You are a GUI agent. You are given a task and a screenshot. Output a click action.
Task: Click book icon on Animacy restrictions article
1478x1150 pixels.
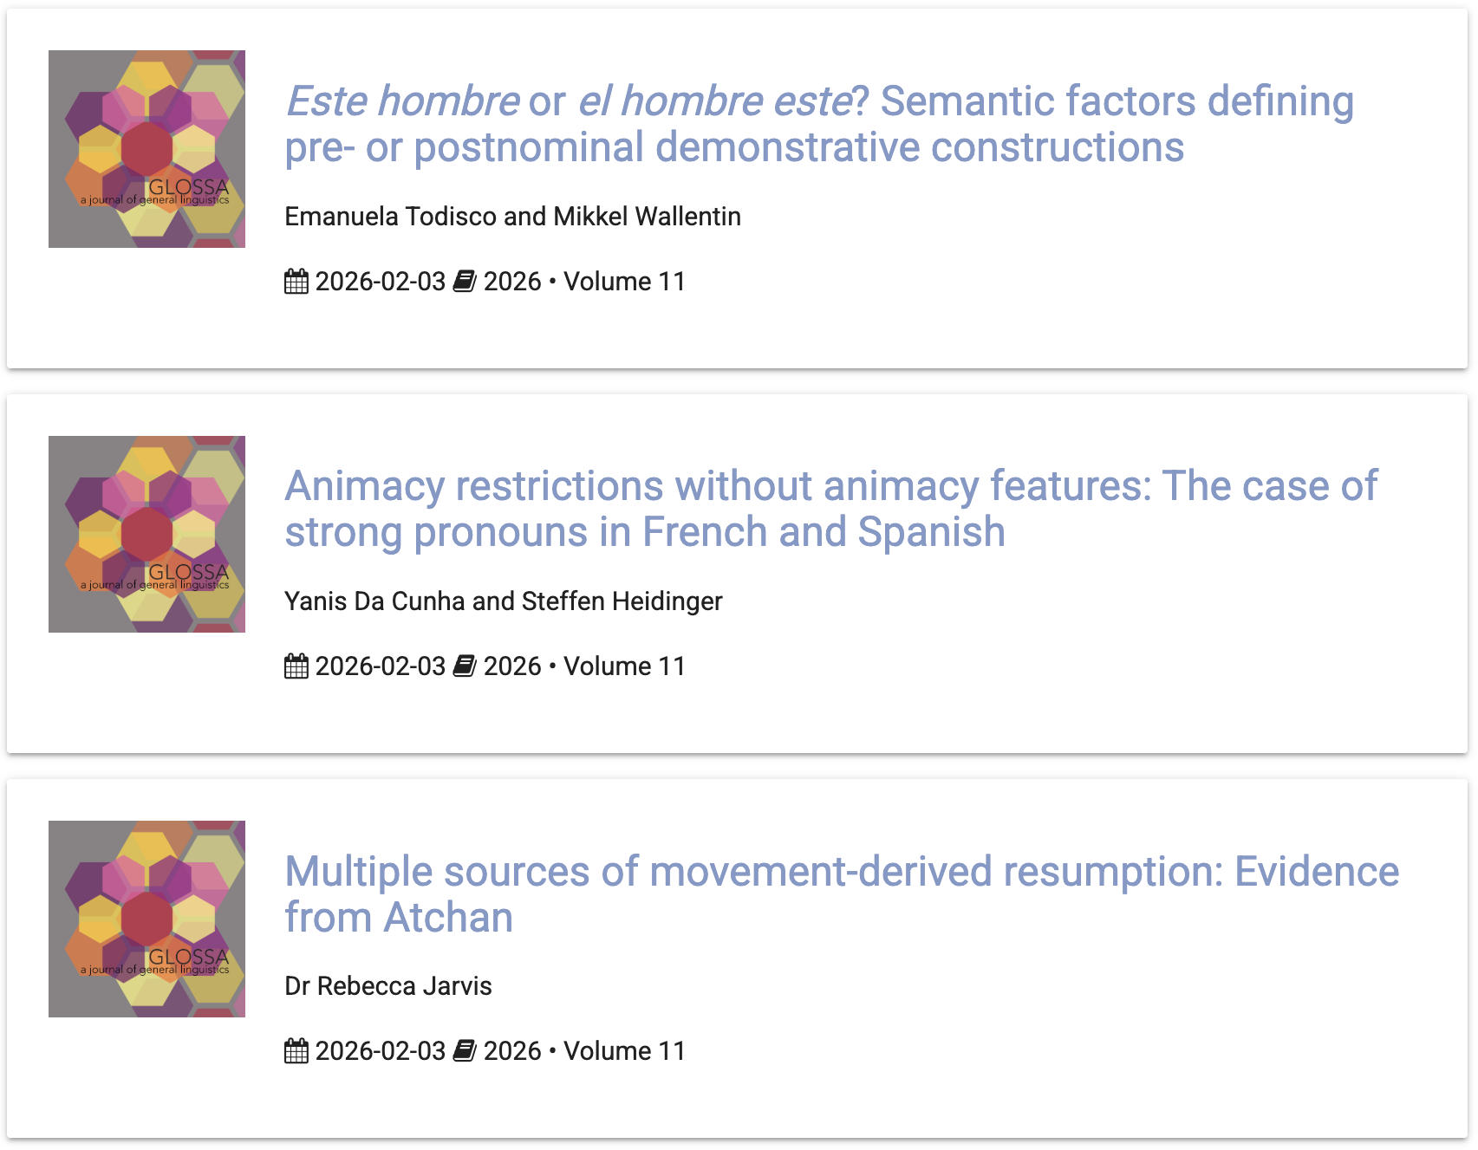click(x=465, y=666)
